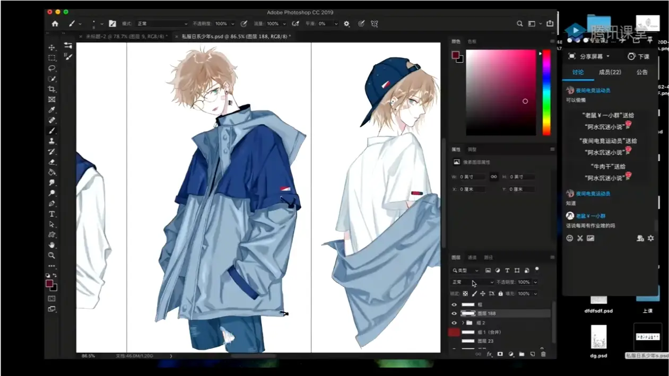Select the Move tool in the toolbar

pyautogui.click(x=50, y=48)
